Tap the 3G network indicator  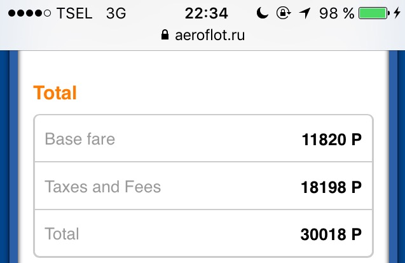click(x=116, y=13)
